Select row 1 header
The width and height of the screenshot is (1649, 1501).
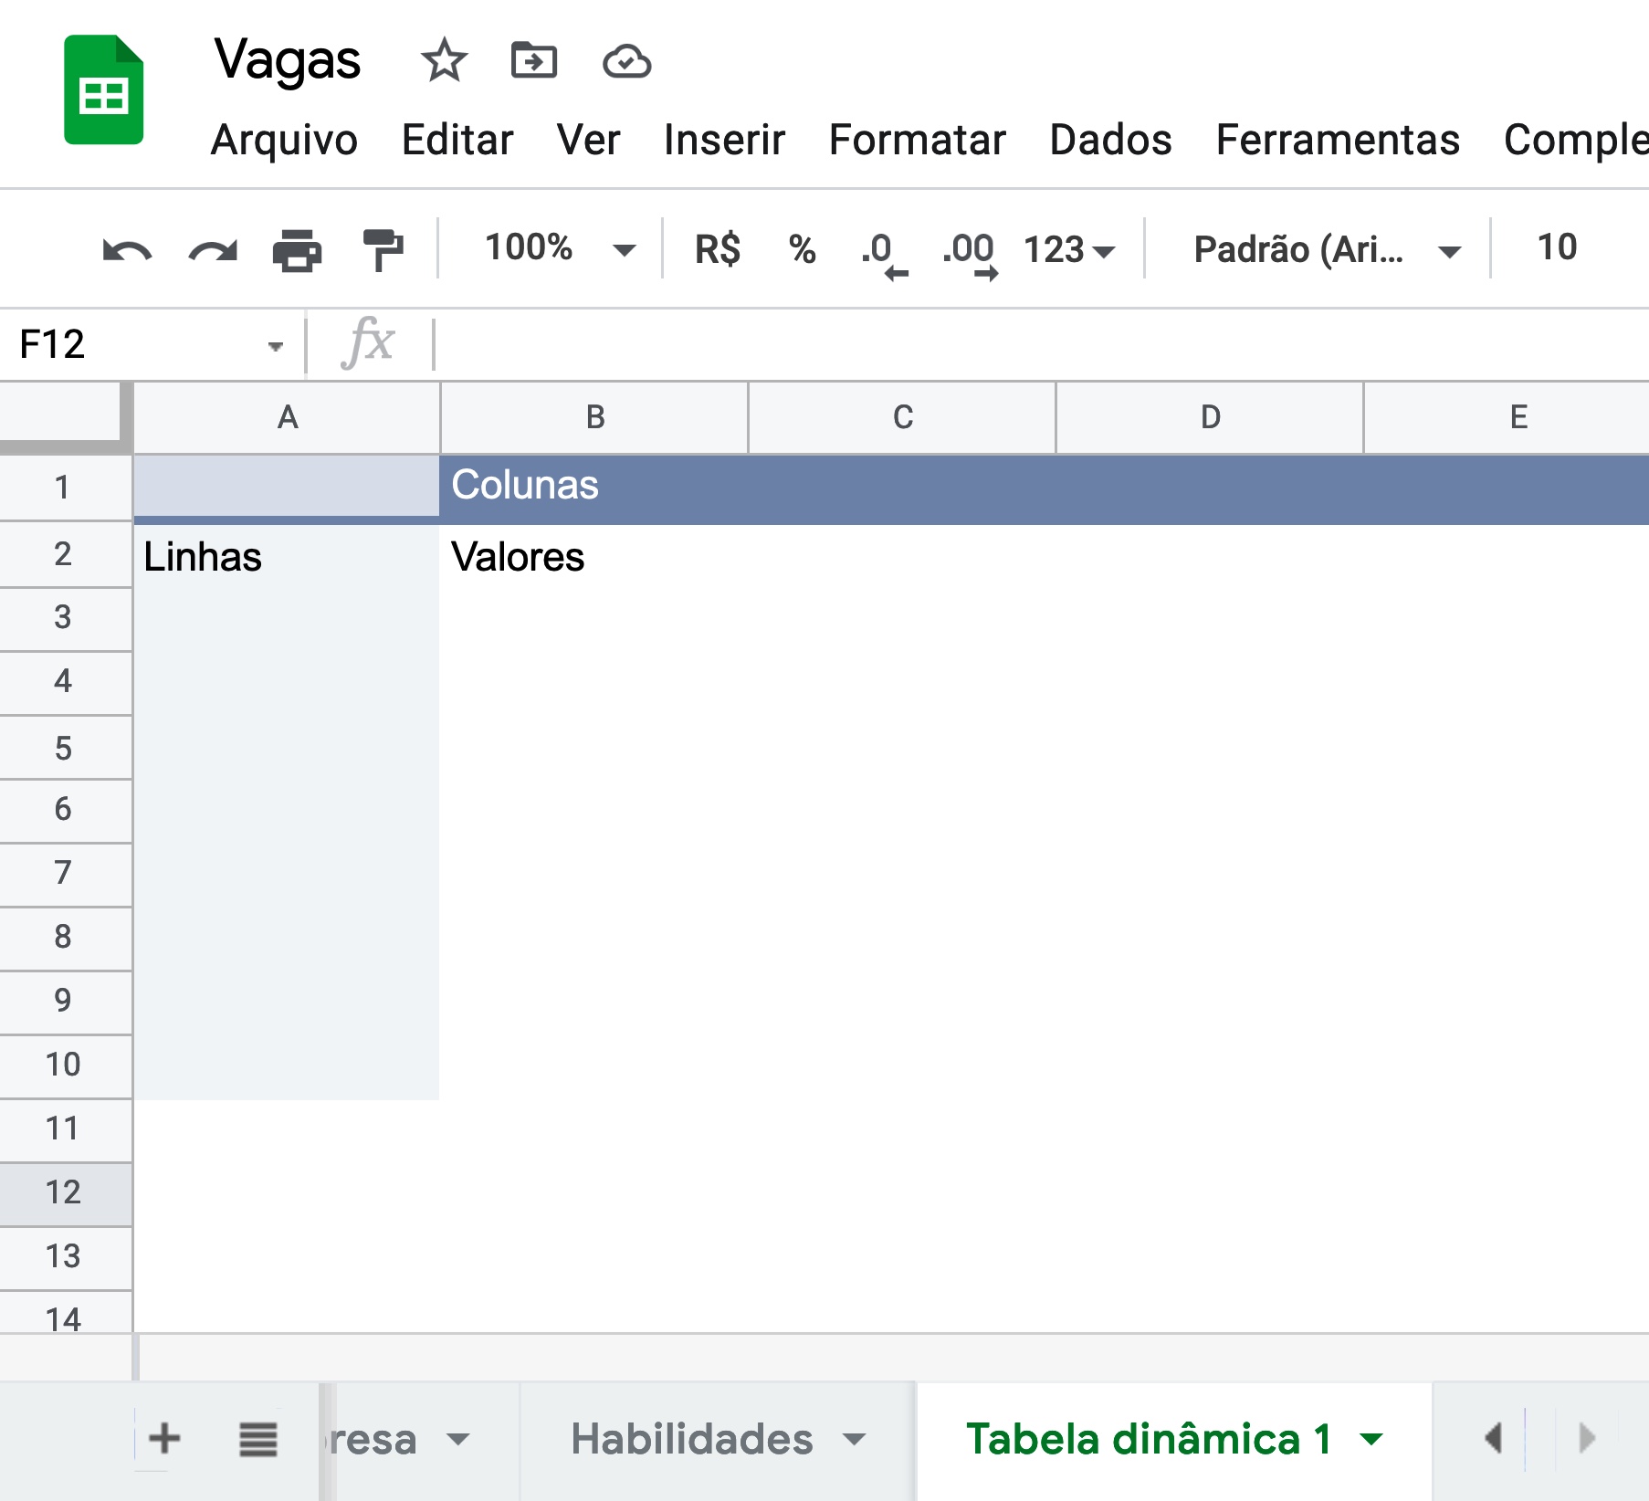(x=64, y=488)
